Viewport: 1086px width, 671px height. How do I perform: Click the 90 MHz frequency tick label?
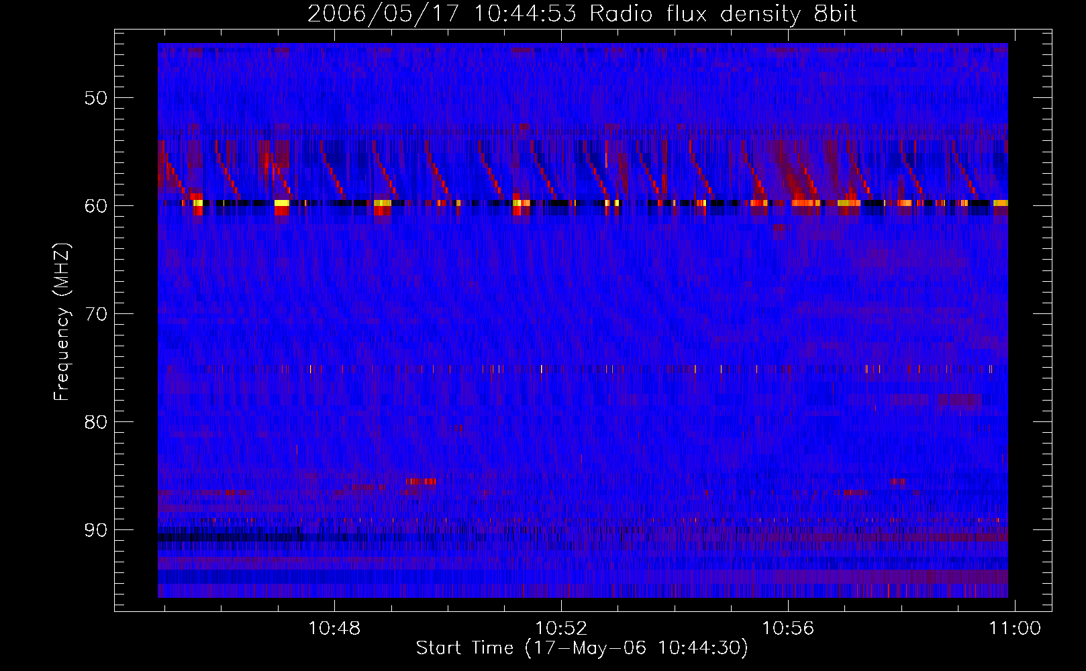click(x=95, y=530)
